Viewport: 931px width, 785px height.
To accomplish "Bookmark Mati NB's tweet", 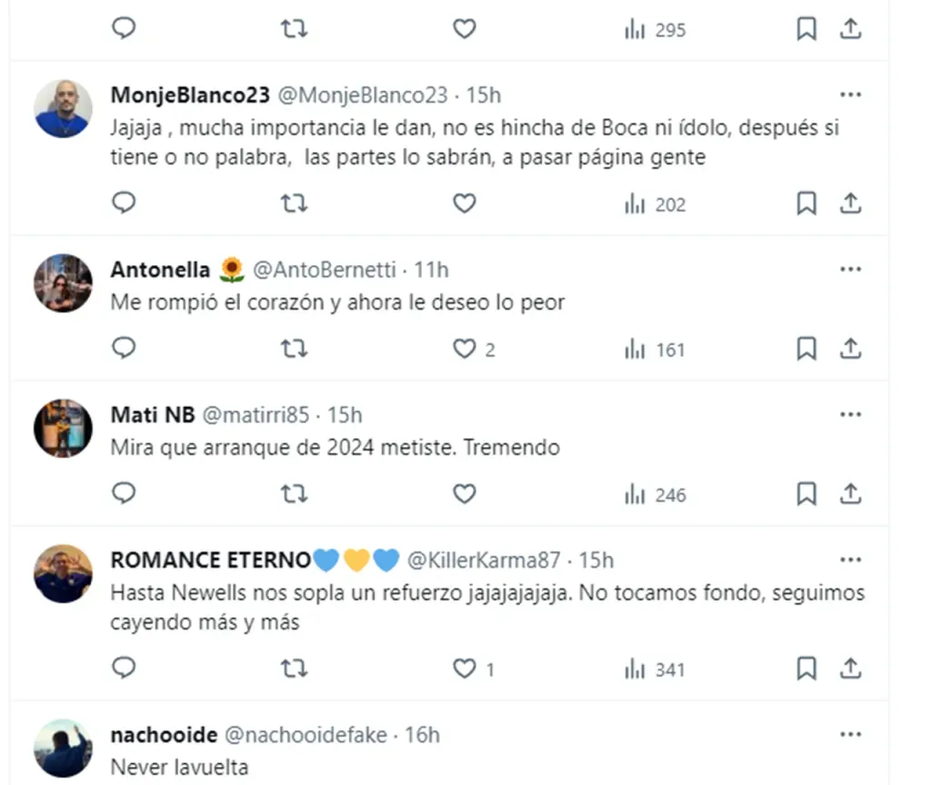I will tap(806, 494).
